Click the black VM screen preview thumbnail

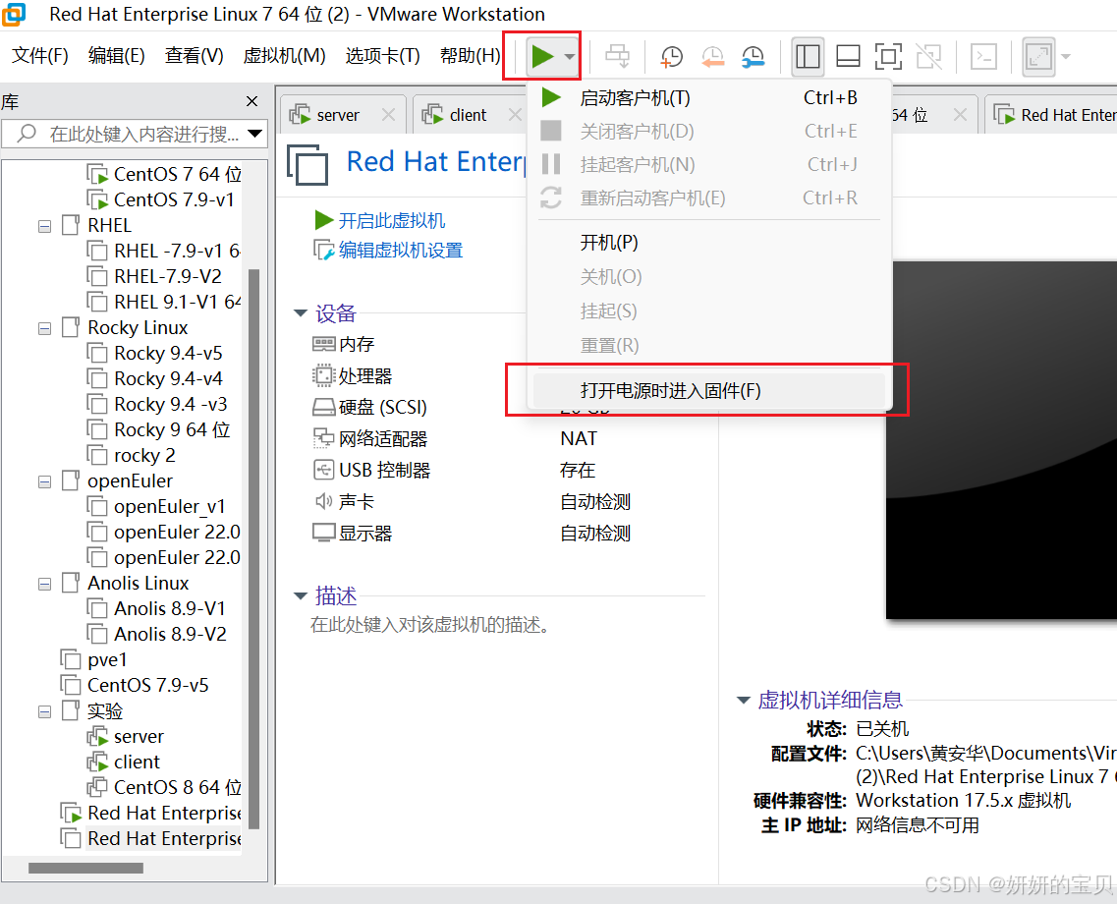click(1001, 439)
